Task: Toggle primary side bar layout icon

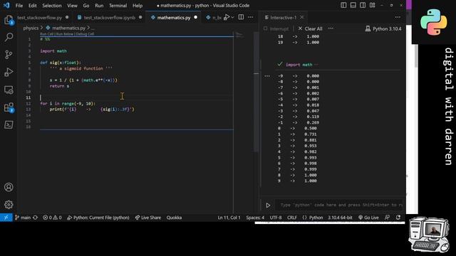Action: point(343,5)
